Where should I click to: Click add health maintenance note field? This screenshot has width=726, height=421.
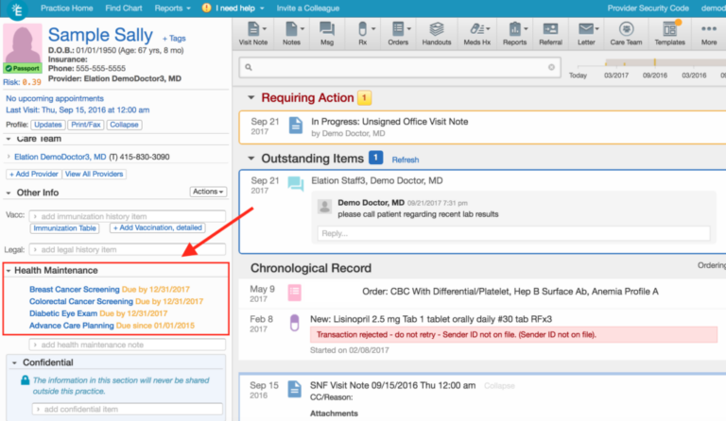coord(128,345)
